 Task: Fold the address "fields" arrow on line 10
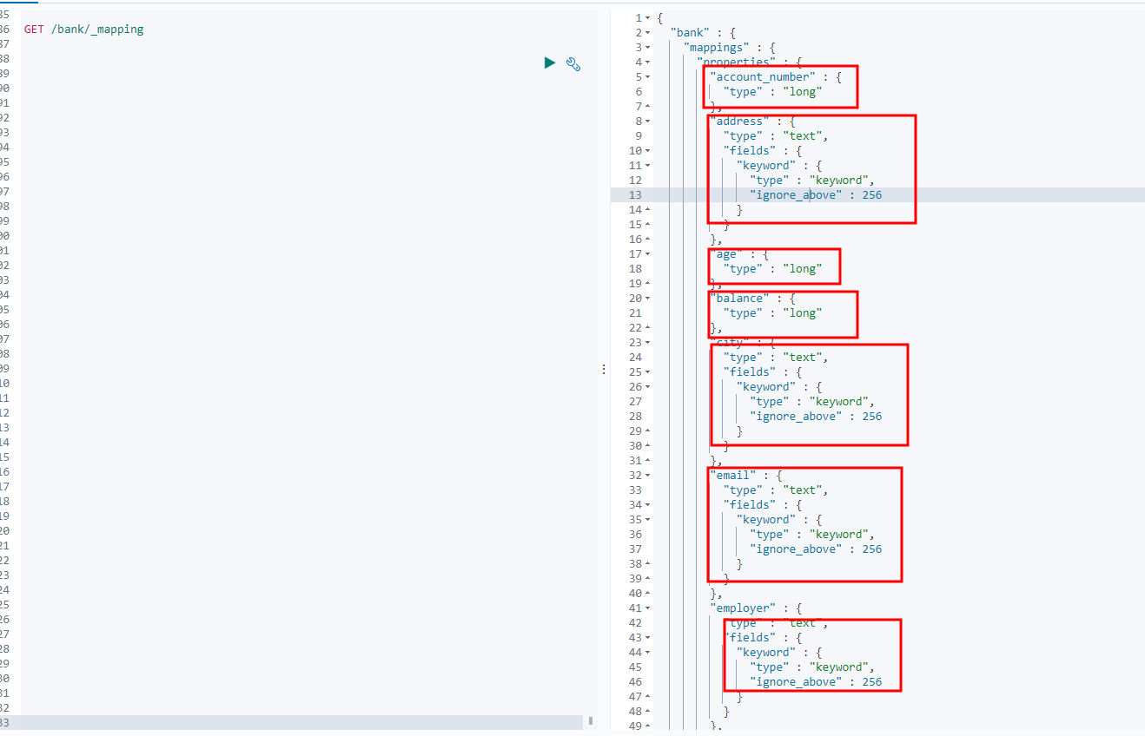click(x=647, y=151)
